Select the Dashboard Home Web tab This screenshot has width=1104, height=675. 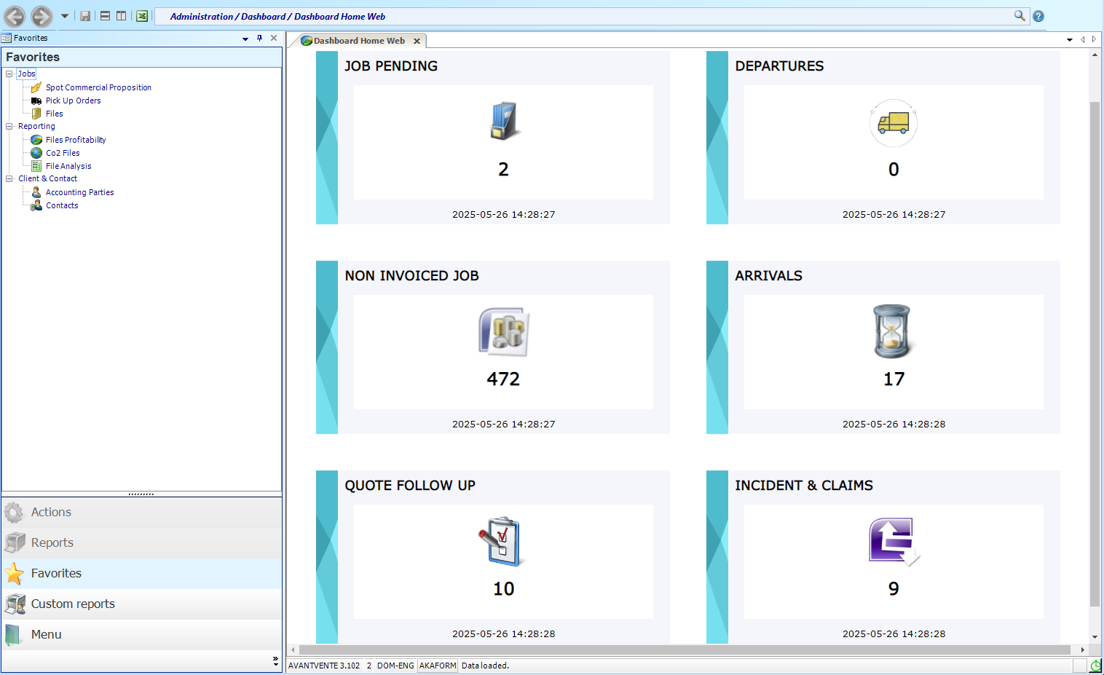coord(359,41)
